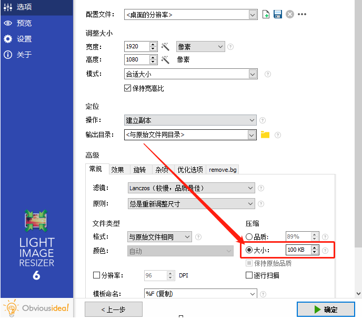The width and height of the screenshot is (362, 320).
Task: Tick the 分辨率 checkbox
Action: 96,275
